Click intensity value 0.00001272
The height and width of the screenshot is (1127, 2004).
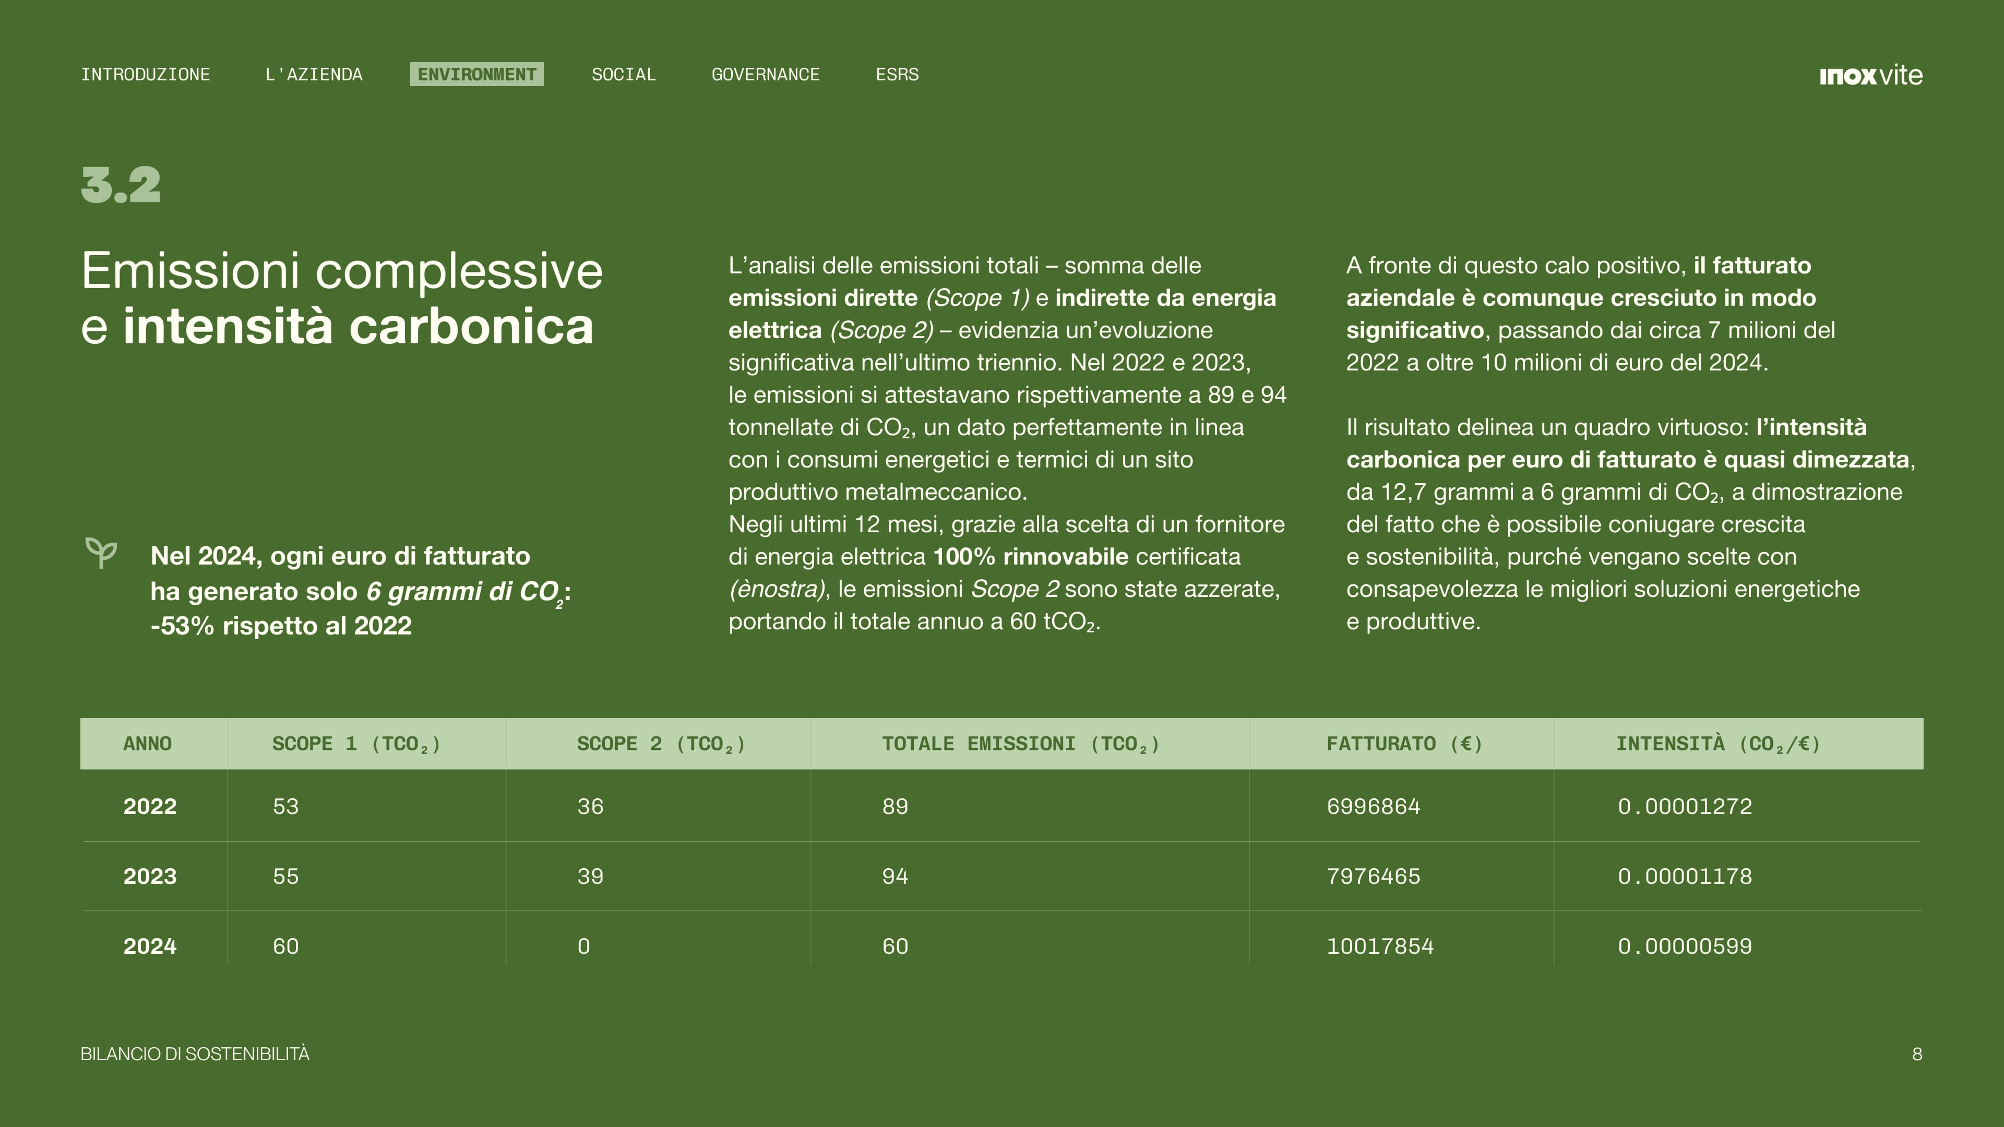coord(1685,806)
